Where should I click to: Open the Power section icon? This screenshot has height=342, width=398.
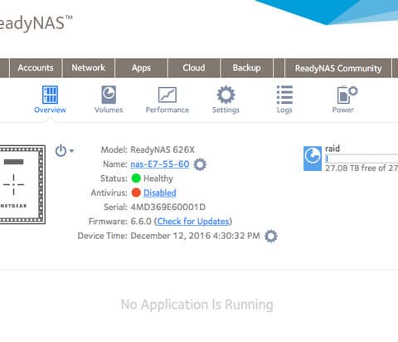347,95
